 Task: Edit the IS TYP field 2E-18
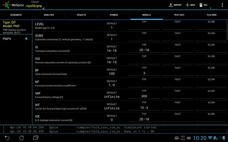144,50
